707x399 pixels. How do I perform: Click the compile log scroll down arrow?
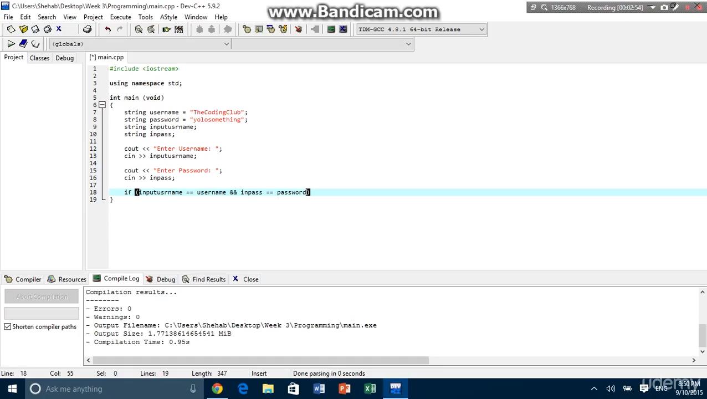point(703,351)
